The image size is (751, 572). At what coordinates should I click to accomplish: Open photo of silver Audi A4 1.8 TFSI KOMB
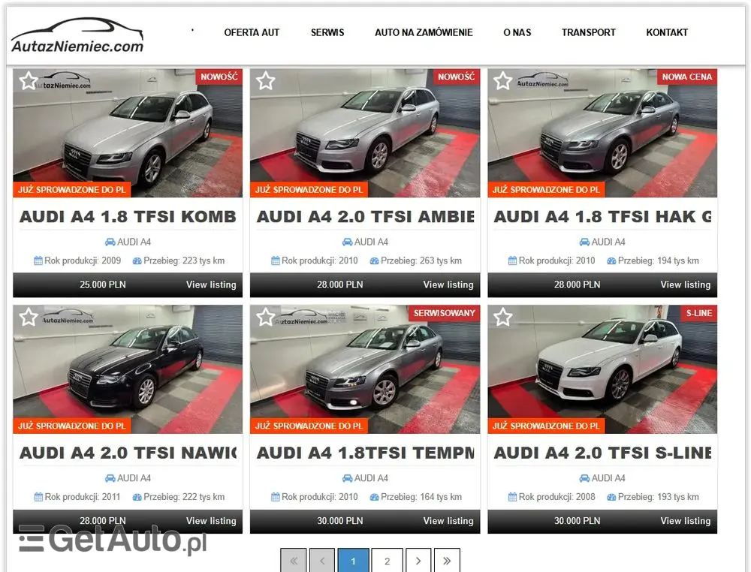pyautogui.click(x=128, y=133)
